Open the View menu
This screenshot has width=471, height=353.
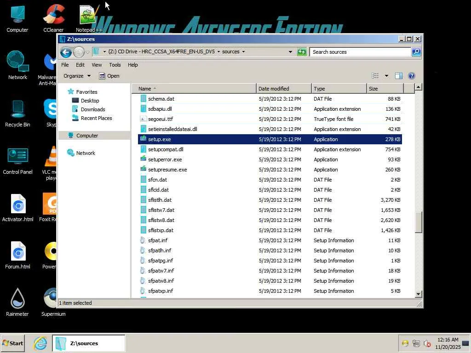coord(97,65)
